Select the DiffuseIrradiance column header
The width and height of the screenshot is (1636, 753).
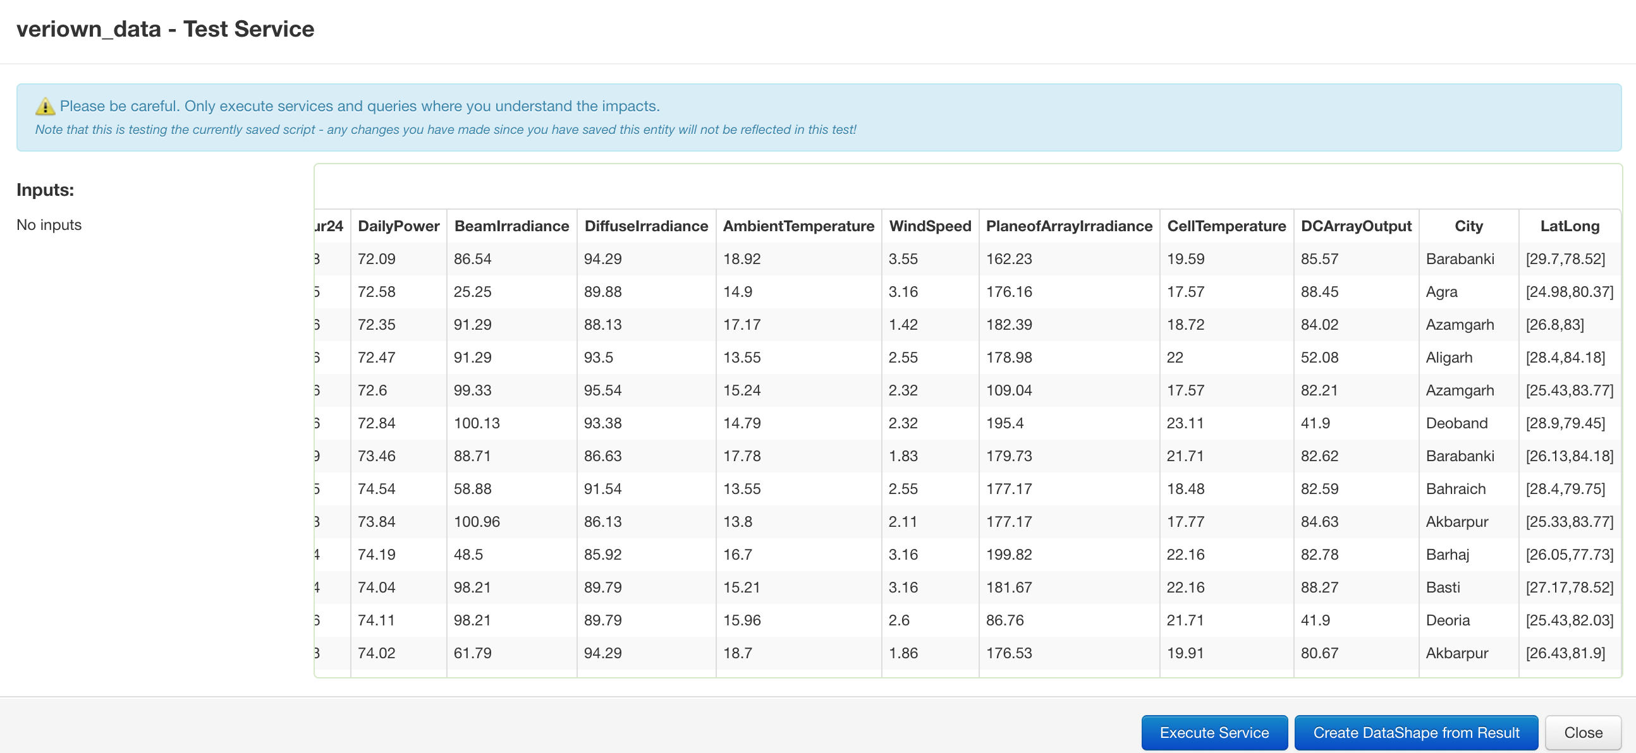646,226
